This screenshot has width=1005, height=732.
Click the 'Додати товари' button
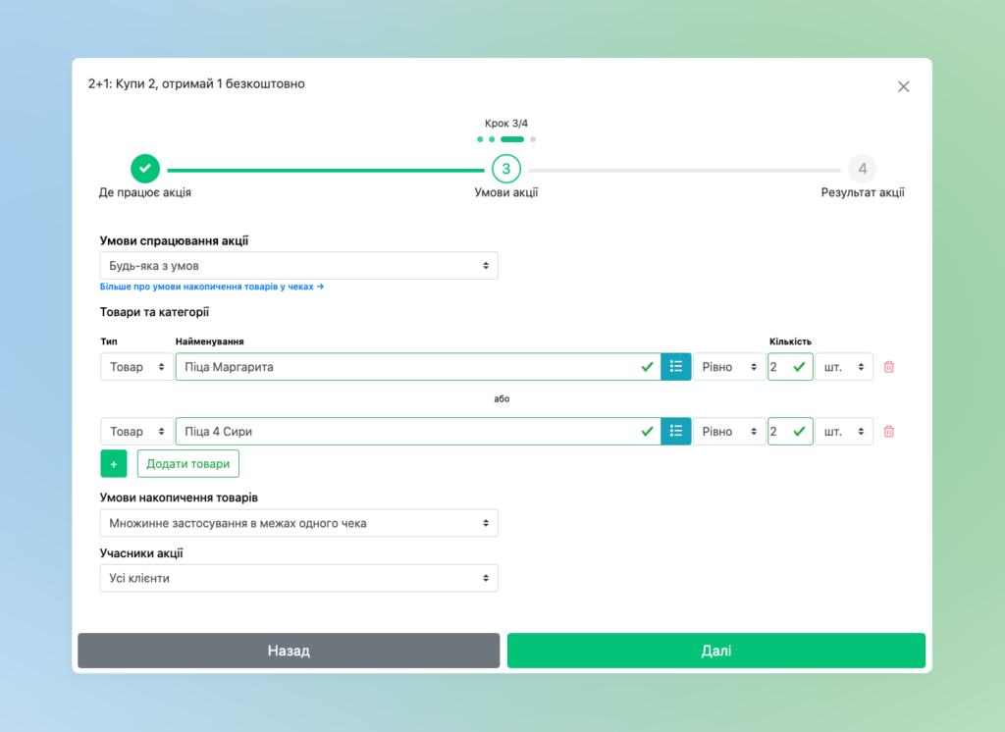click(187, 463)
